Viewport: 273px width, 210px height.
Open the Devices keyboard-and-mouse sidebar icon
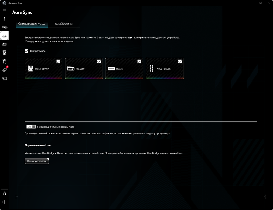[x=5, y=27]
